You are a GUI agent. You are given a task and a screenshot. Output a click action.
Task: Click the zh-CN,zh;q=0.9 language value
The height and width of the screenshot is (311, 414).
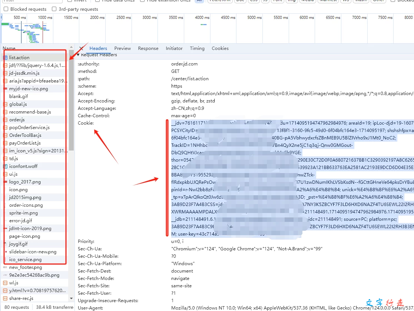188,108
